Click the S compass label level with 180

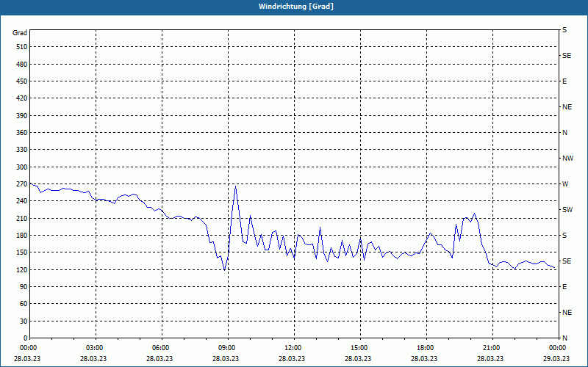(564, 236)
